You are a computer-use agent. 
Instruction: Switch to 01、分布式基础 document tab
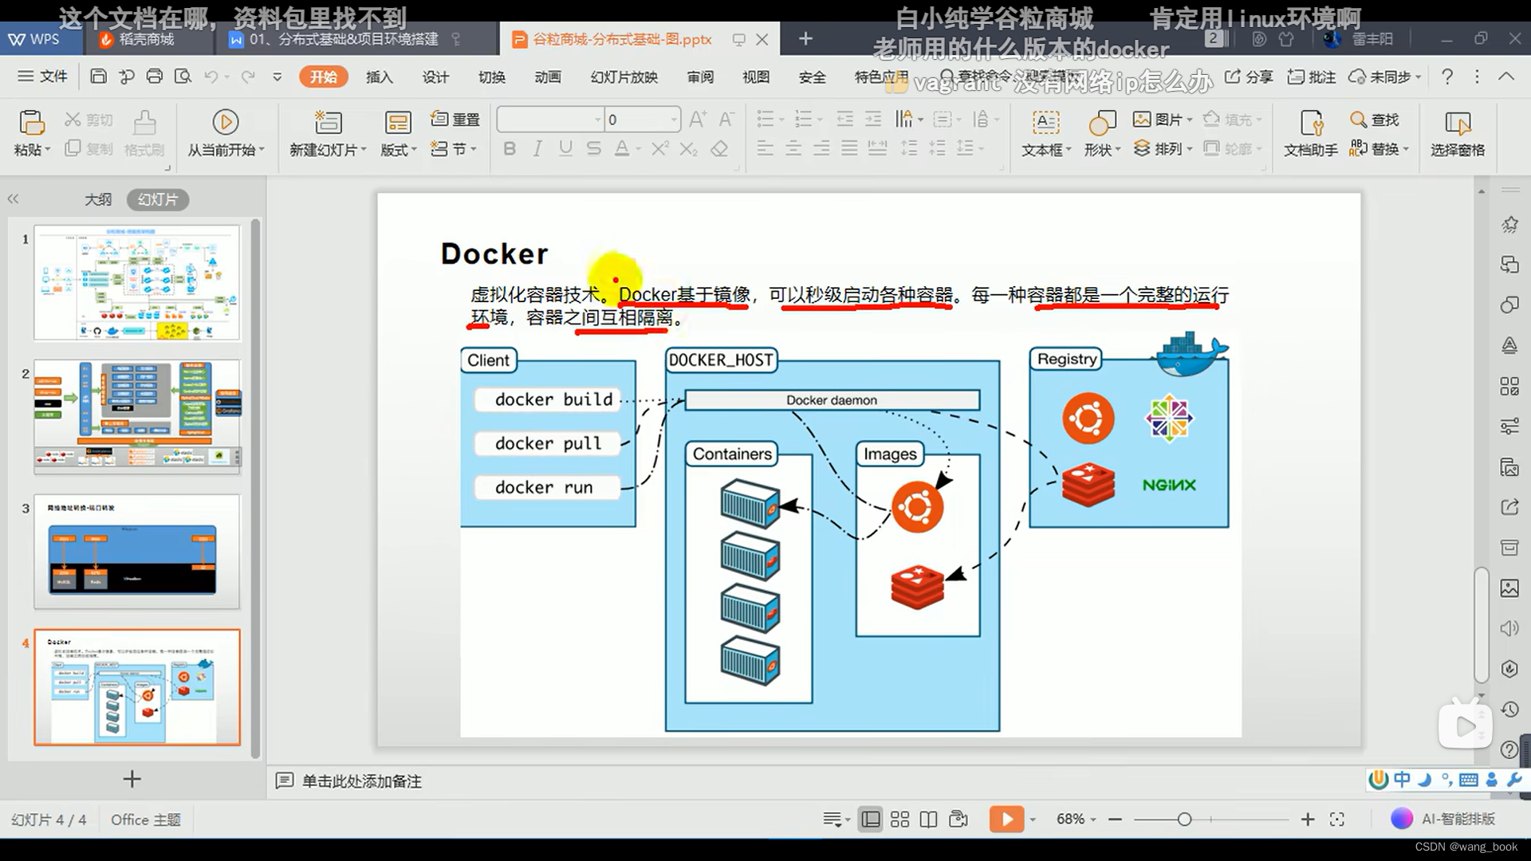[x=343, y=39]
